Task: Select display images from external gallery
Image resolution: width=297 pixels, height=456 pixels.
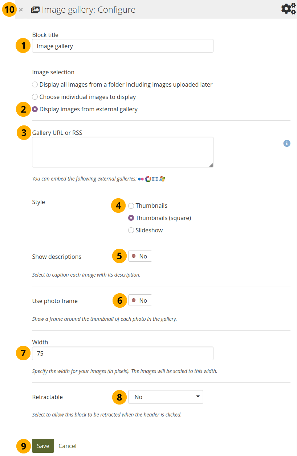Action: (35, 109)
